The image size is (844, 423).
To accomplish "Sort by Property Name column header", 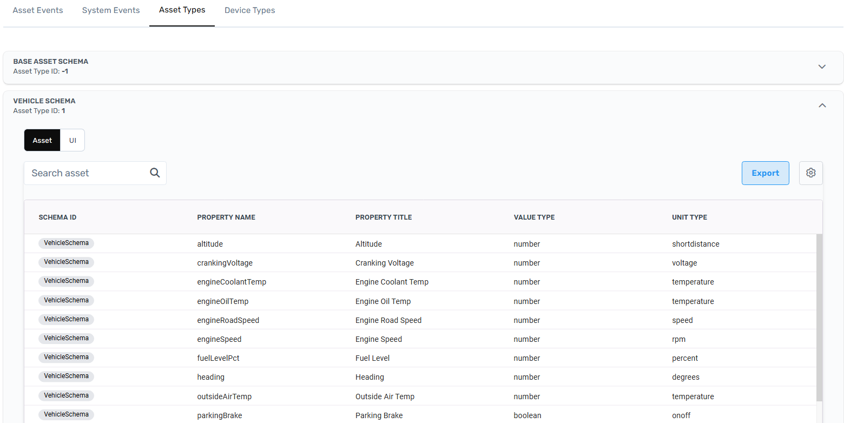I will click(226, 217).
